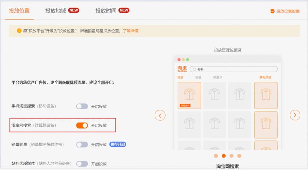Open 投放位置设置 help link
This screenshot has width=308, height=170.
288,11
